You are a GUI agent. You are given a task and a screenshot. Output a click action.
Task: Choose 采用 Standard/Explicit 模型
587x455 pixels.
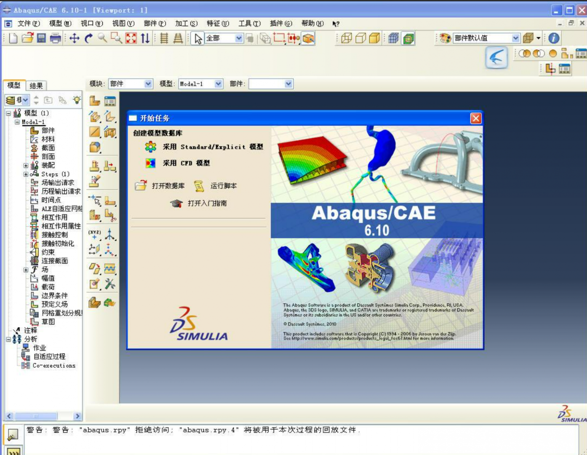coord(204,147)
